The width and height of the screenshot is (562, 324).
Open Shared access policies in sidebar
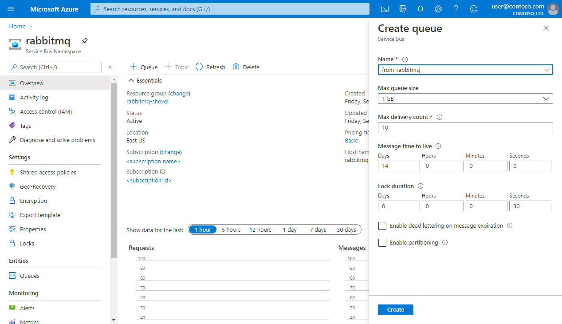click(48, 172)
